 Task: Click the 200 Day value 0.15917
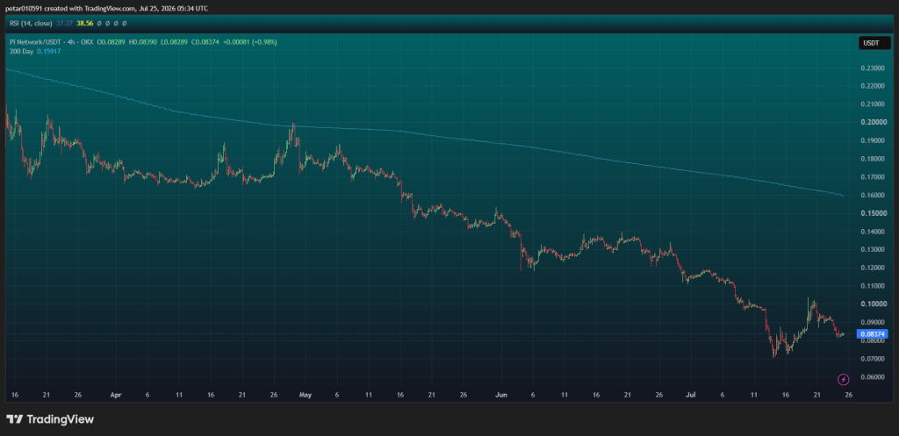[49, 52]
